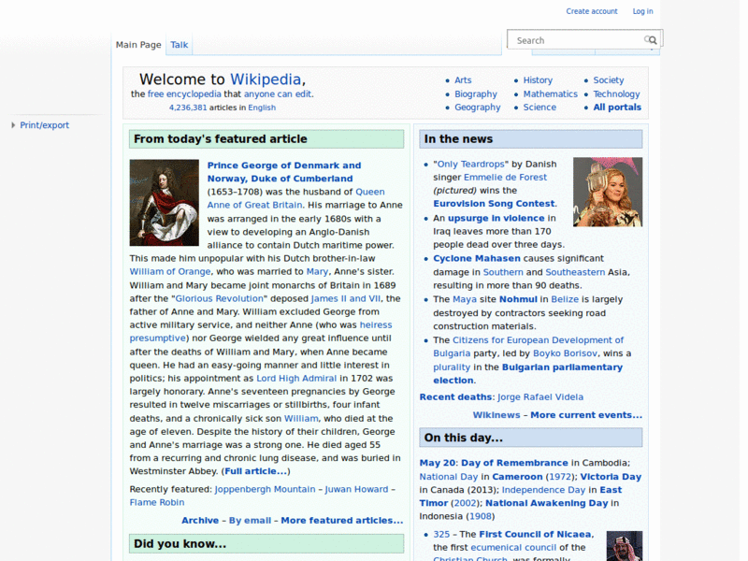Click the Emmelie de Forest photo thumbnail
The image size is (748, 561).
click(607, 192)
